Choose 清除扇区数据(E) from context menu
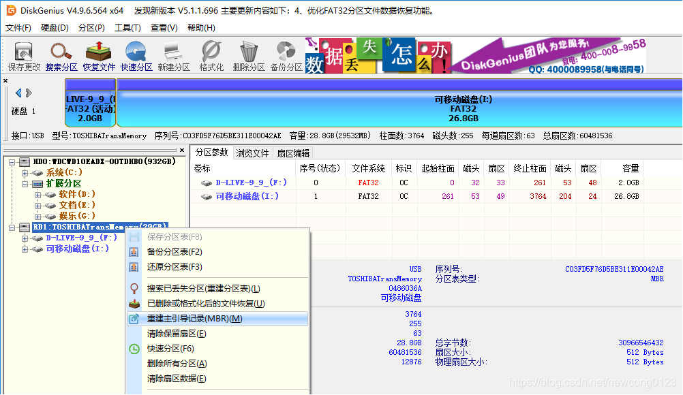 point(218,379)
